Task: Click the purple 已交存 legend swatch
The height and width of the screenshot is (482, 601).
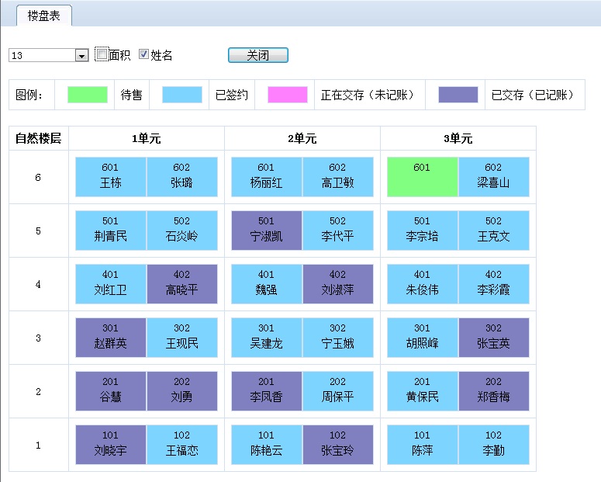Action: coord(458,95)
